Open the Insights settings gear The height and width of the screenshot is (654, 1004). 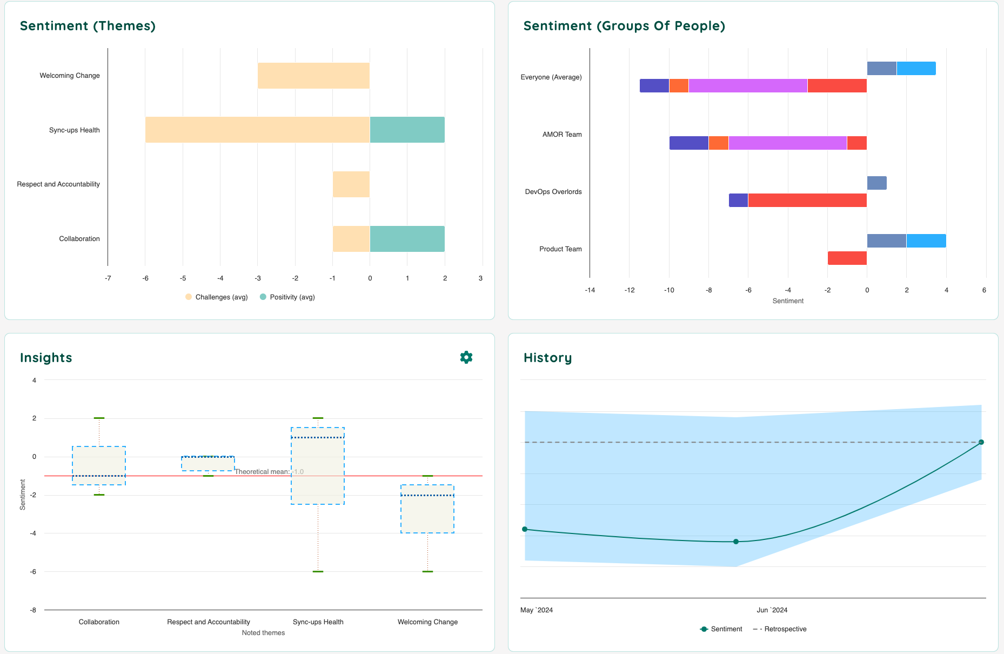466,357
